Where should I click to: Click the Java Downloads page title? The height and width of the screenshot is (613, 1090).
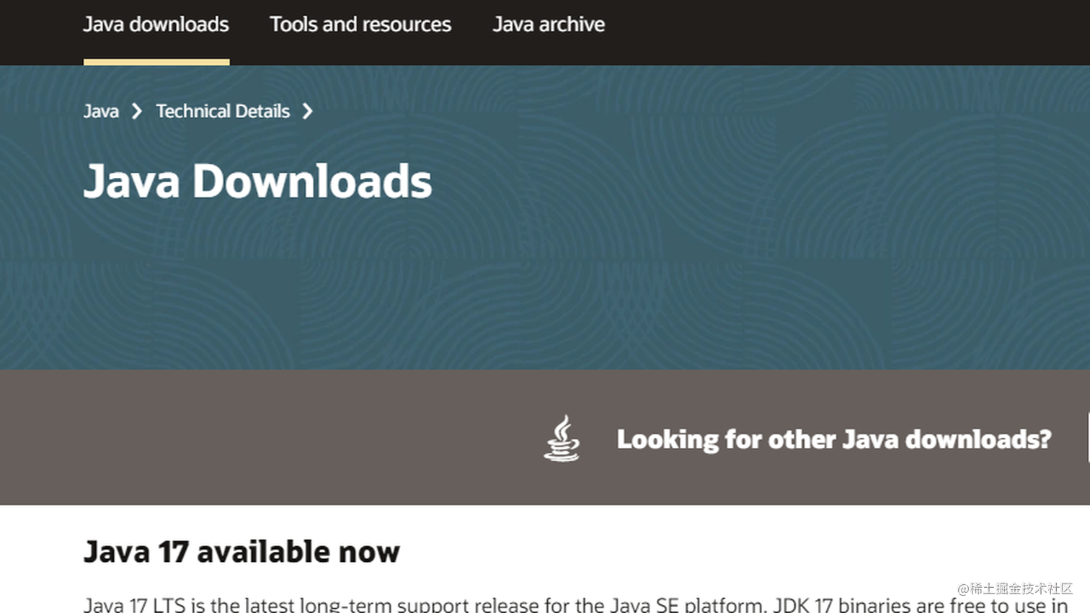tap(257, 181)
